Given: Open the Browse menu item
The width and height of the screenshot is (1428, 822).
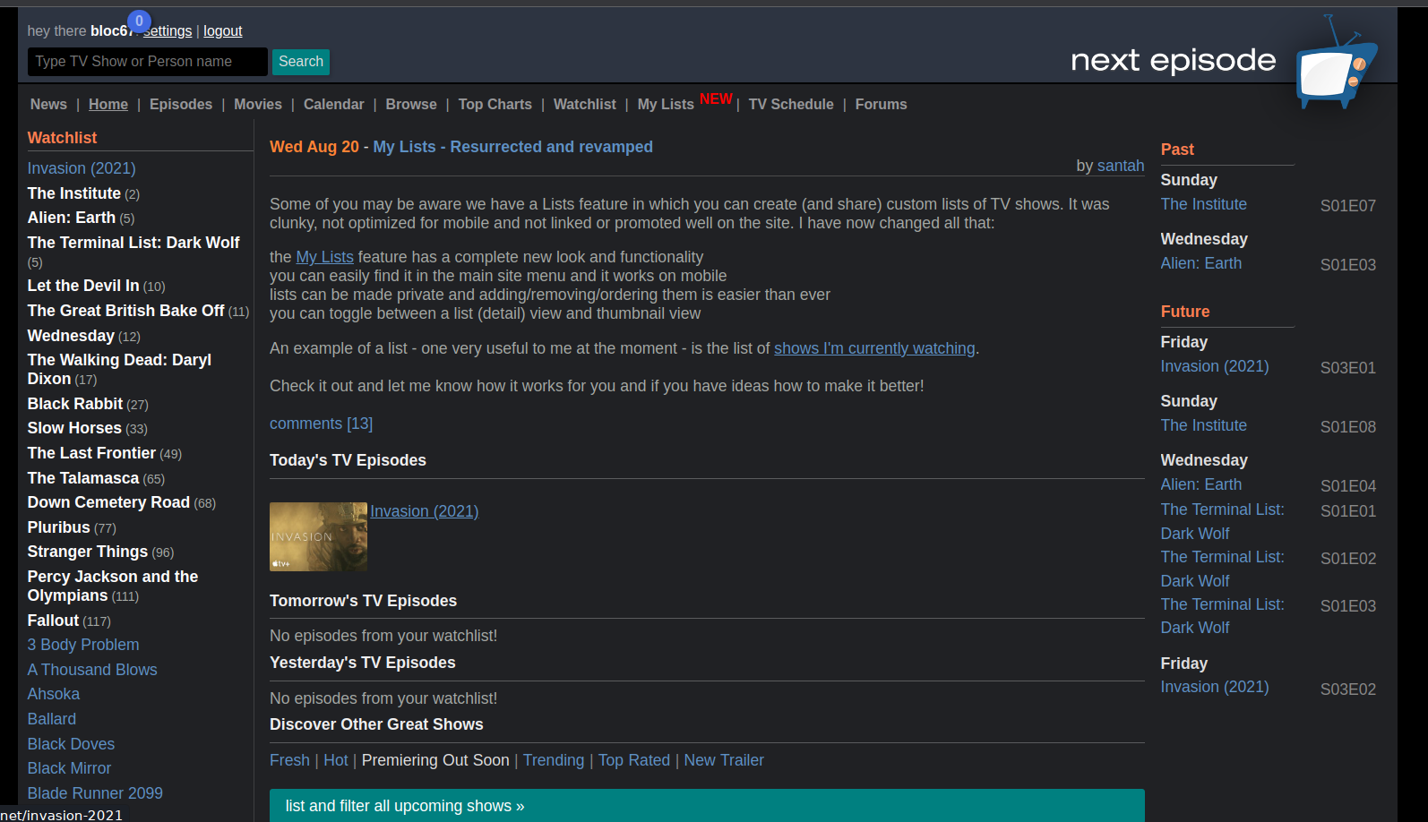Looking at the screenshot, I should (411, 105).
